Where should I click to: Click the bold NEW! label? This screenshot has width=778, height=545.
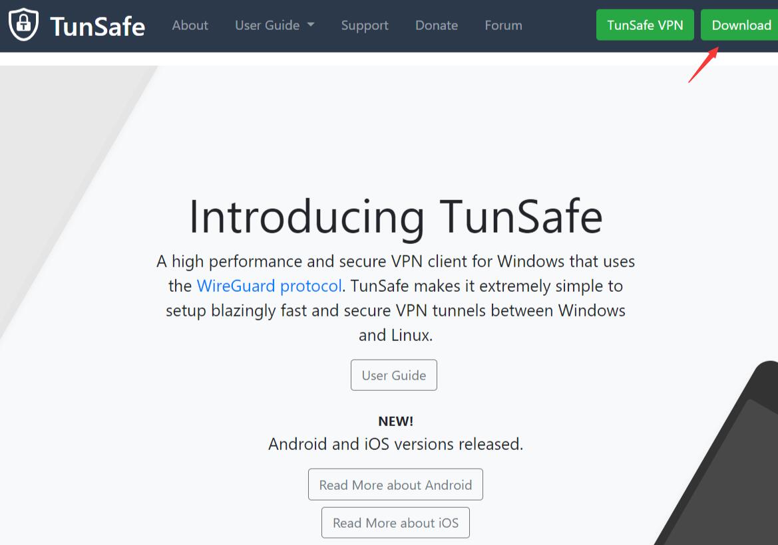[395, 421]
